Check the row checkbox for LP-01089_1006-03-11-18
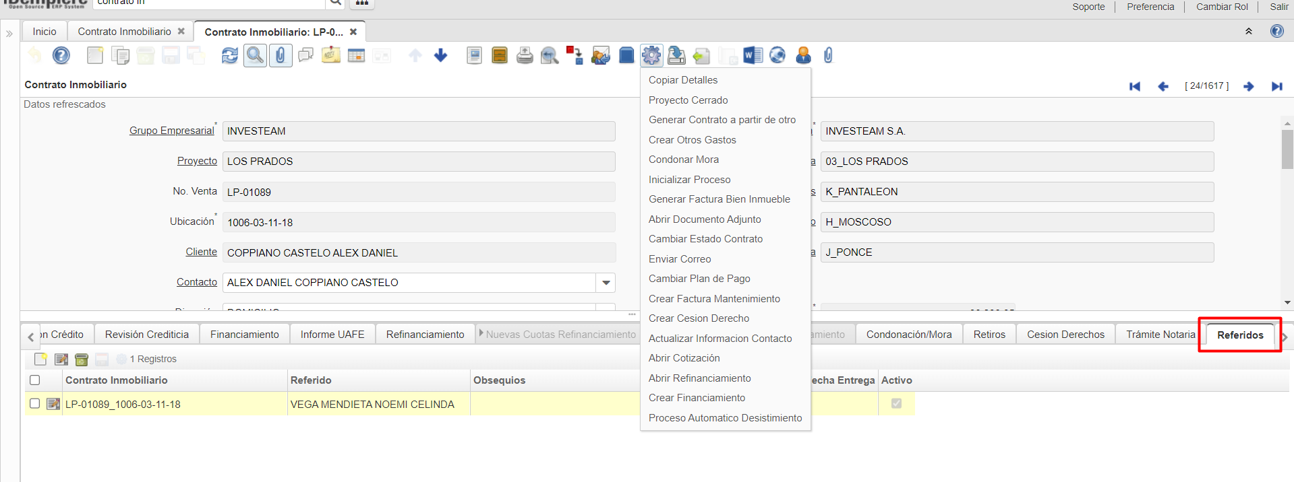Image resolution: width=1294 pixels, height=482 pixels. (35, 404)
